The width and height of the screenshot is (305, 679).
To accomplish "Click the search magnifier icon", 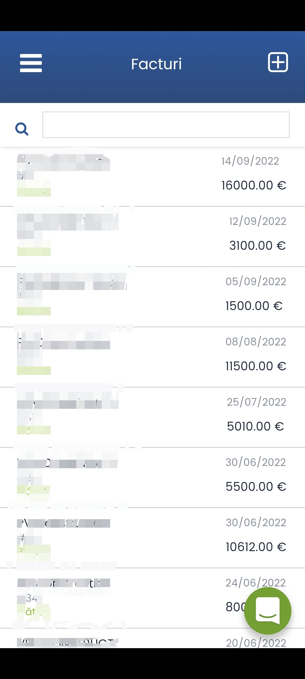I will coord(22,129).
